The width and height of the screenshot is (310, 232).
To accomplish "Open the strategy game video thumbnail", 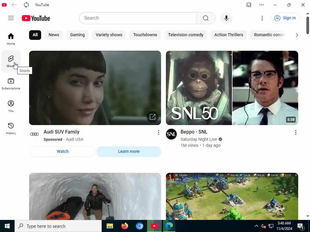I will 232,196.
